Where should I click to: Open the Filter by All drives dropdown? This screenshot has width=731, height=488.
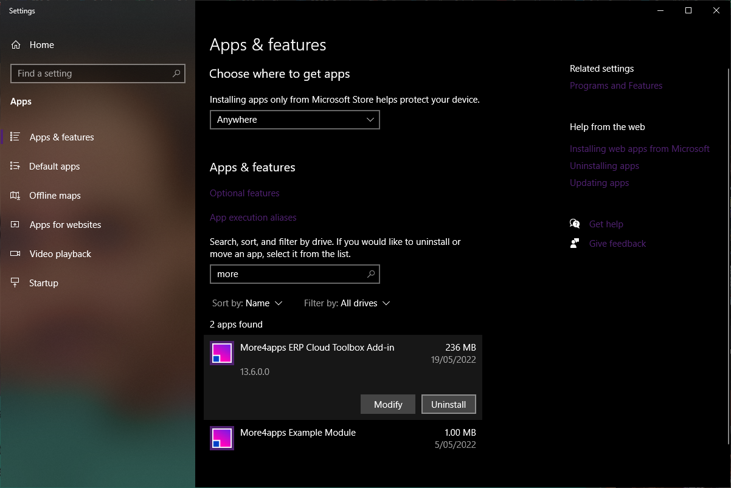(347, 303)
